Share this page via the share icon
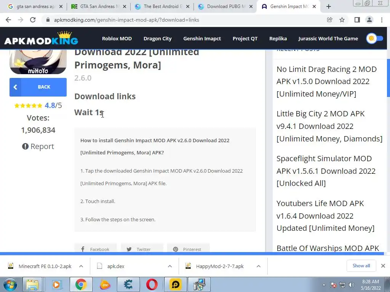 coord(329,20)
